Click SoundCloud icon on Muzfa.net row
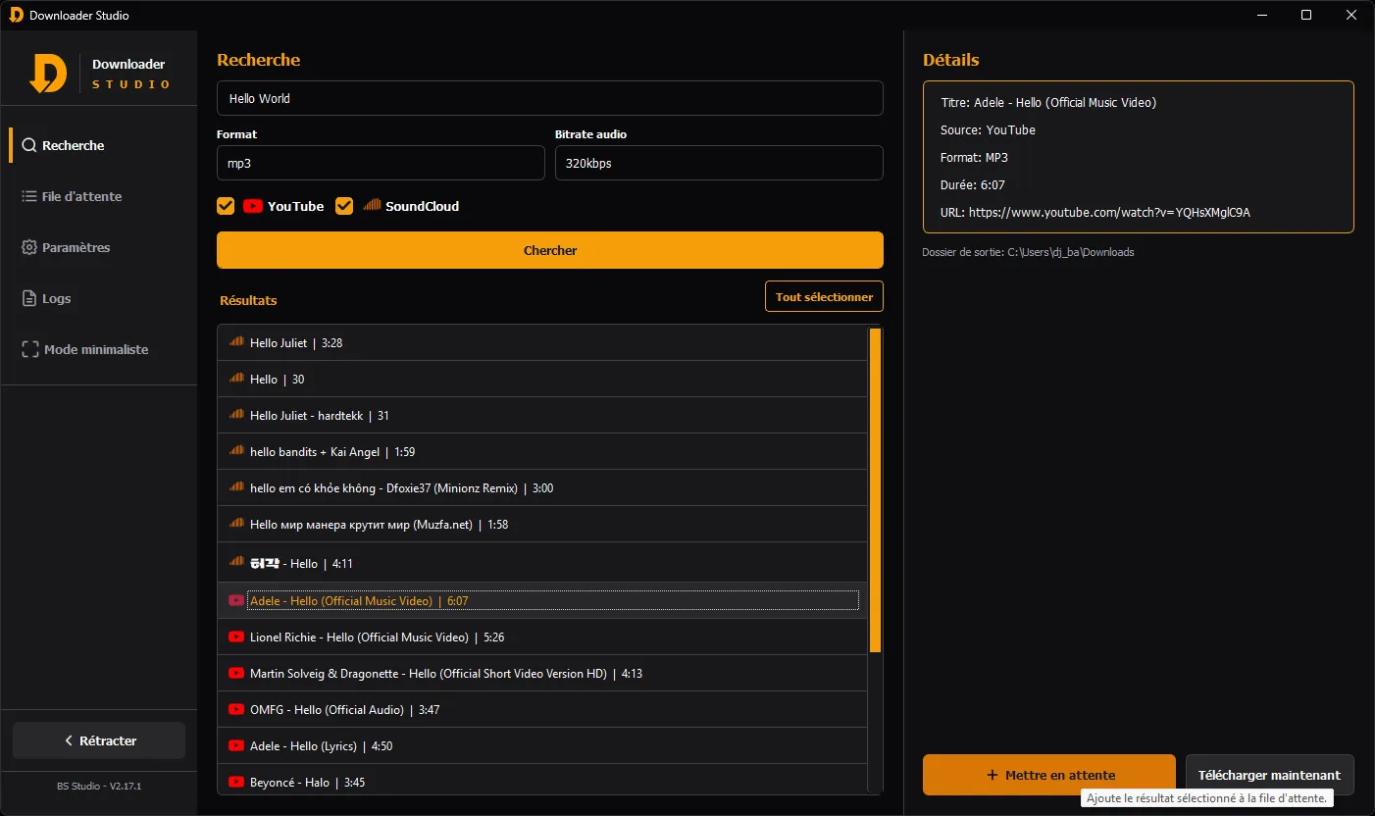 236,524
